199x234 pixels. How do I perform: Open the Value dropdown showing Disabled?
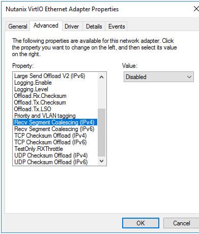tap(159, 77)
